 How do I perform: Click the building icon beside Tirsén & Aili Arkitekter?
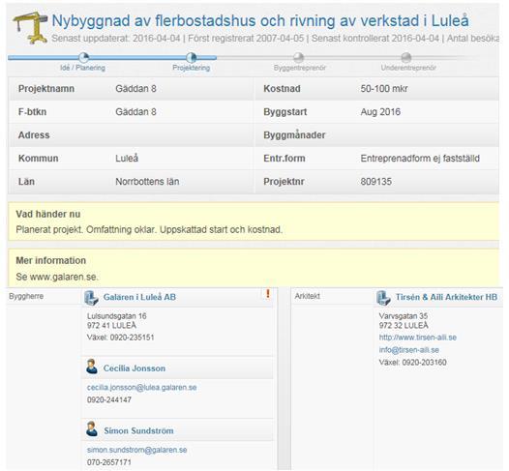click(383, 298)
